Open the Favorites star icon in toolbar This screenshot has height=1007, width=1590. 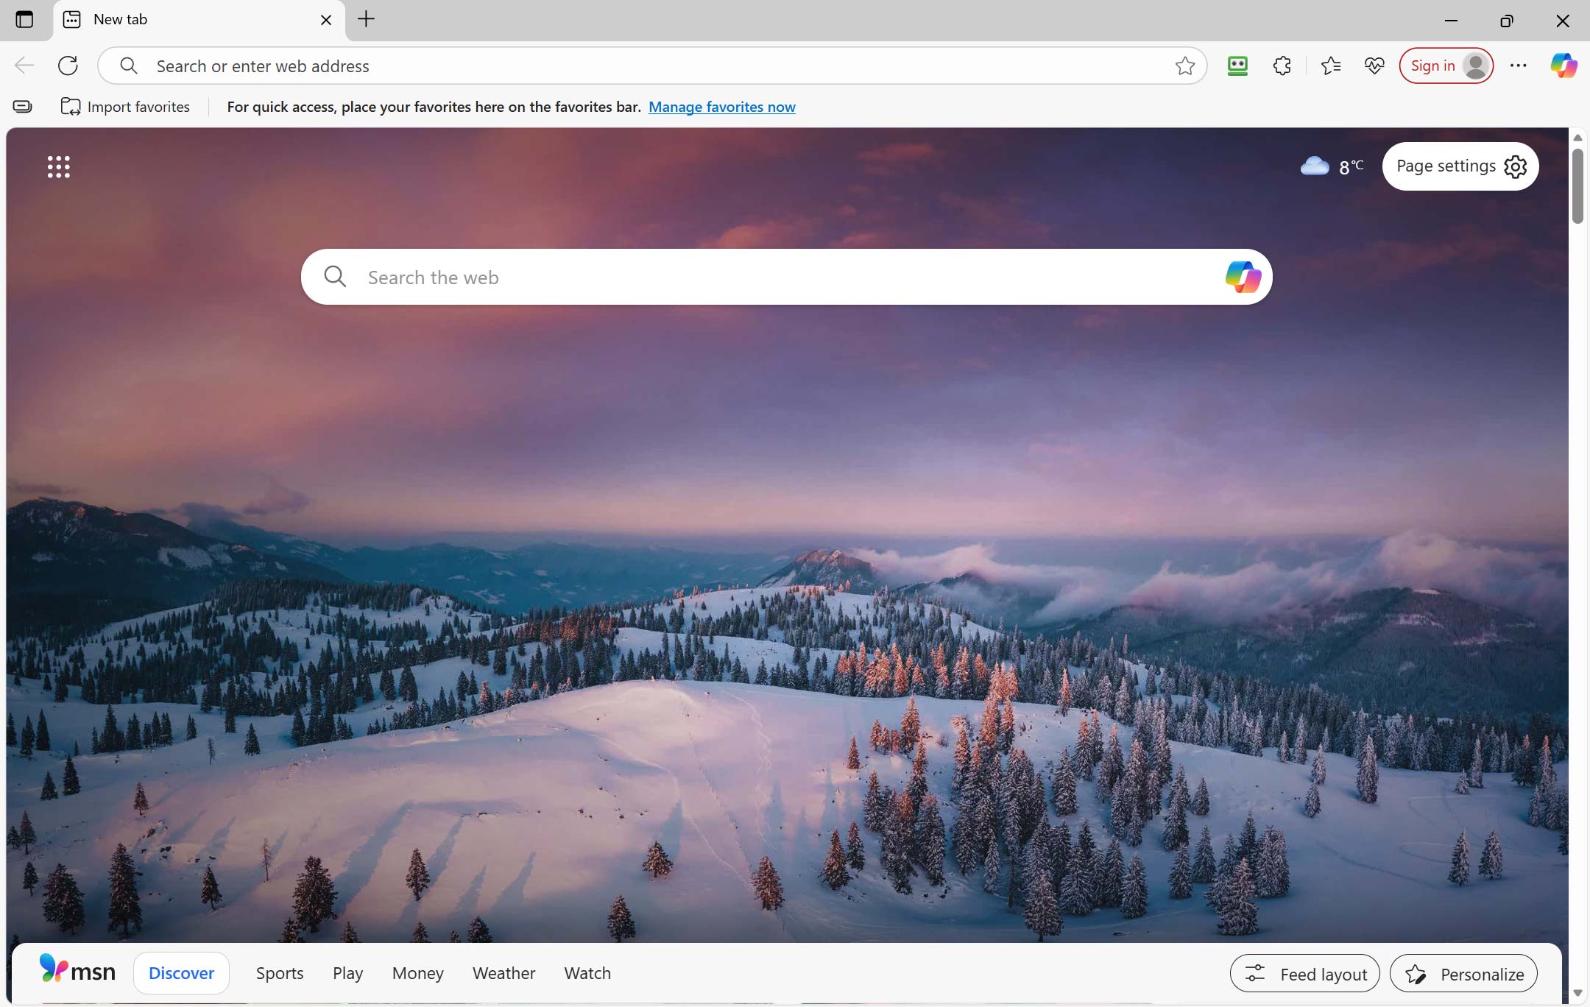[1330, 65]
